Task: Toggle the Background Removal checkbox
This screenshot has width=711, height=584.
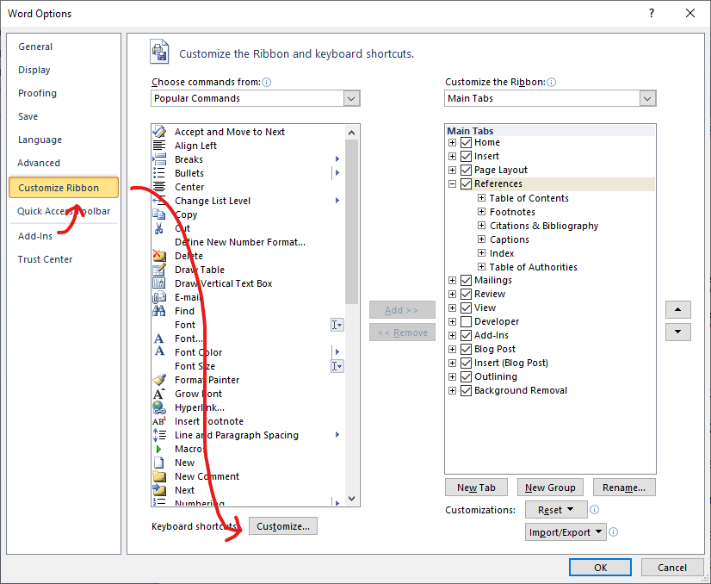Action: click(x=467, y=390)
